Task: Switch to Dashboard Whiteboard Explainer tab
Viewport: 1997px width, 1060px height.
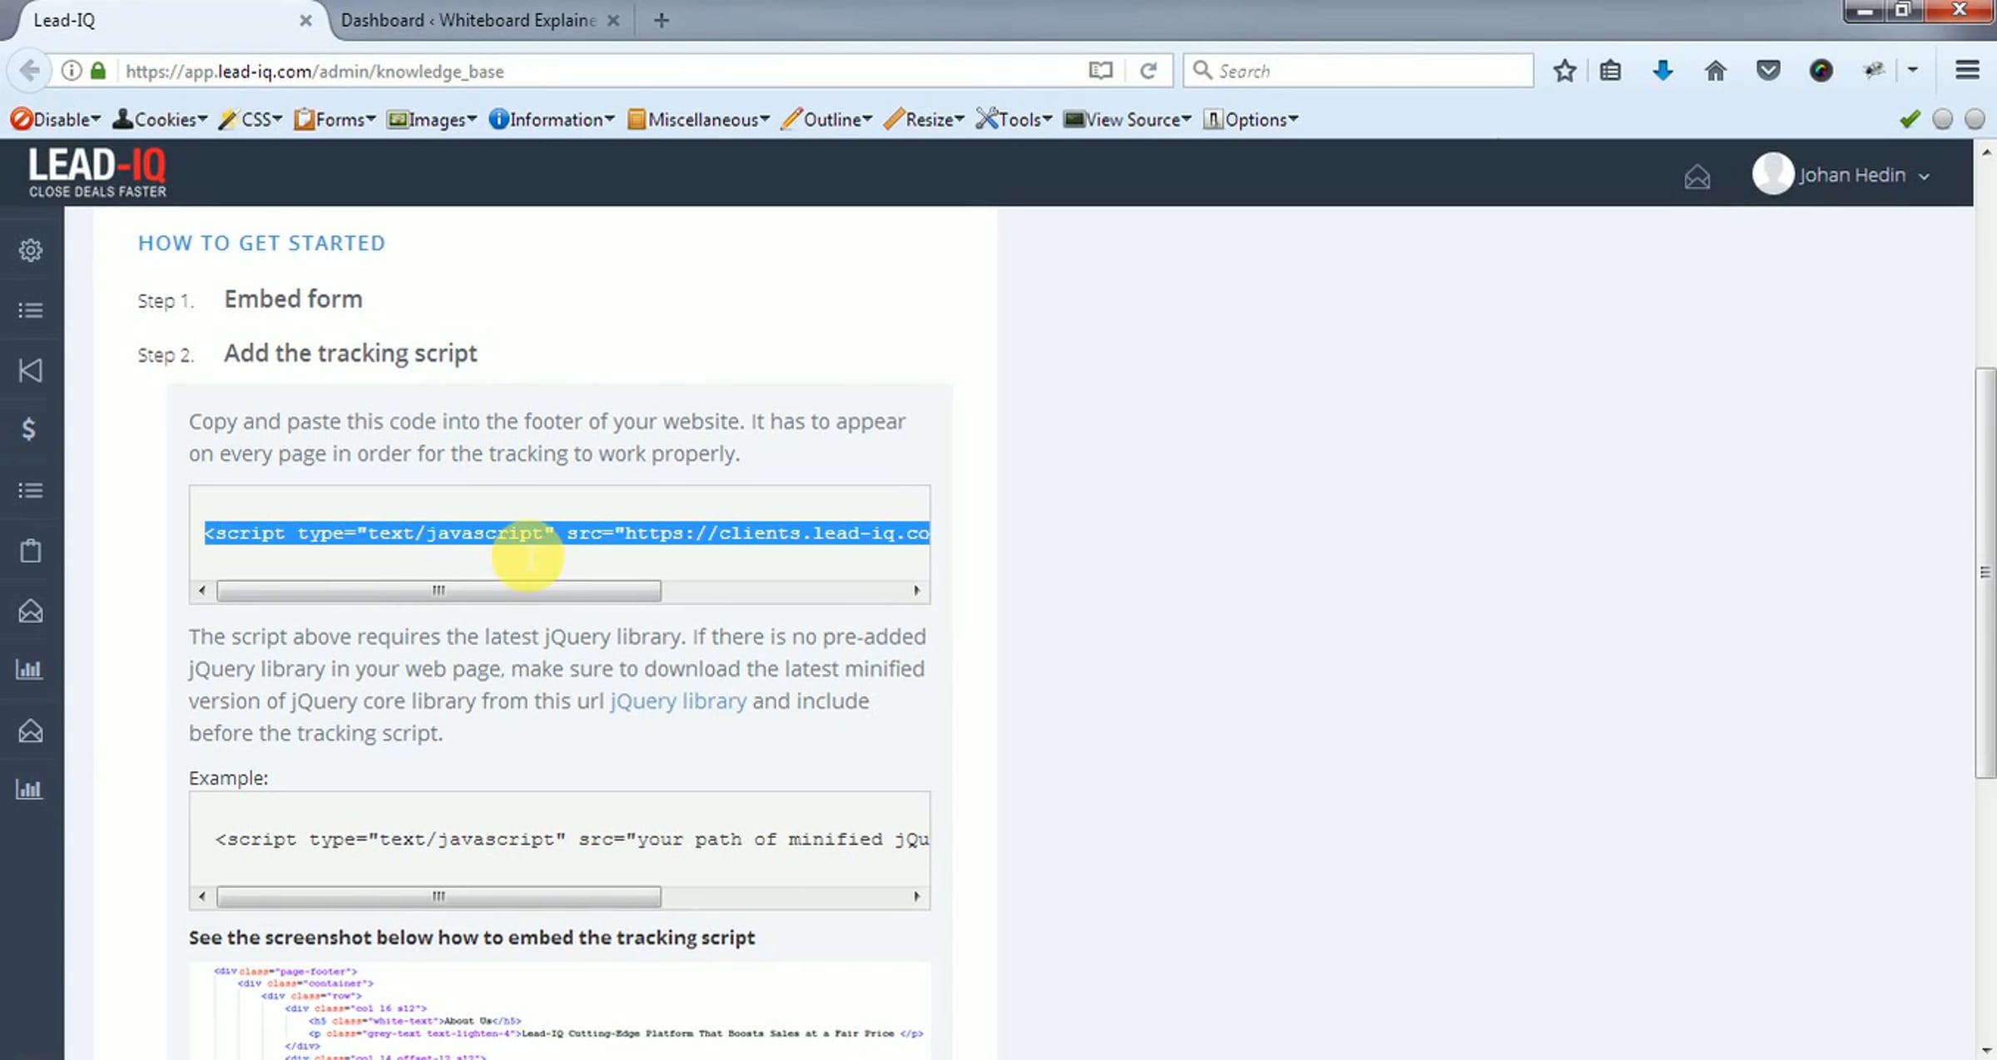Action: pos(468,20)
